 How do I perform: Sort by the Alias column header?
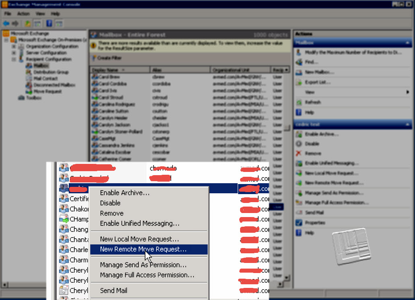coord(180,70)
